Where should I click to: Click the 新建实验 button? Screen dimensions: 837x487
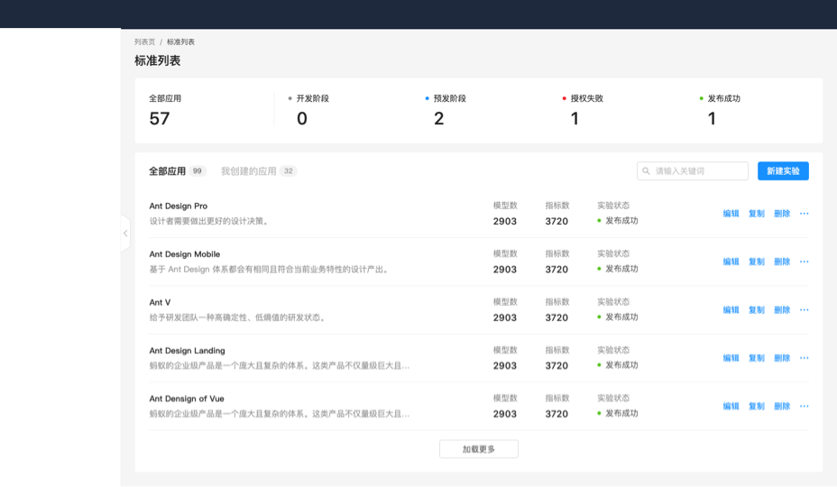coord(783,170)
